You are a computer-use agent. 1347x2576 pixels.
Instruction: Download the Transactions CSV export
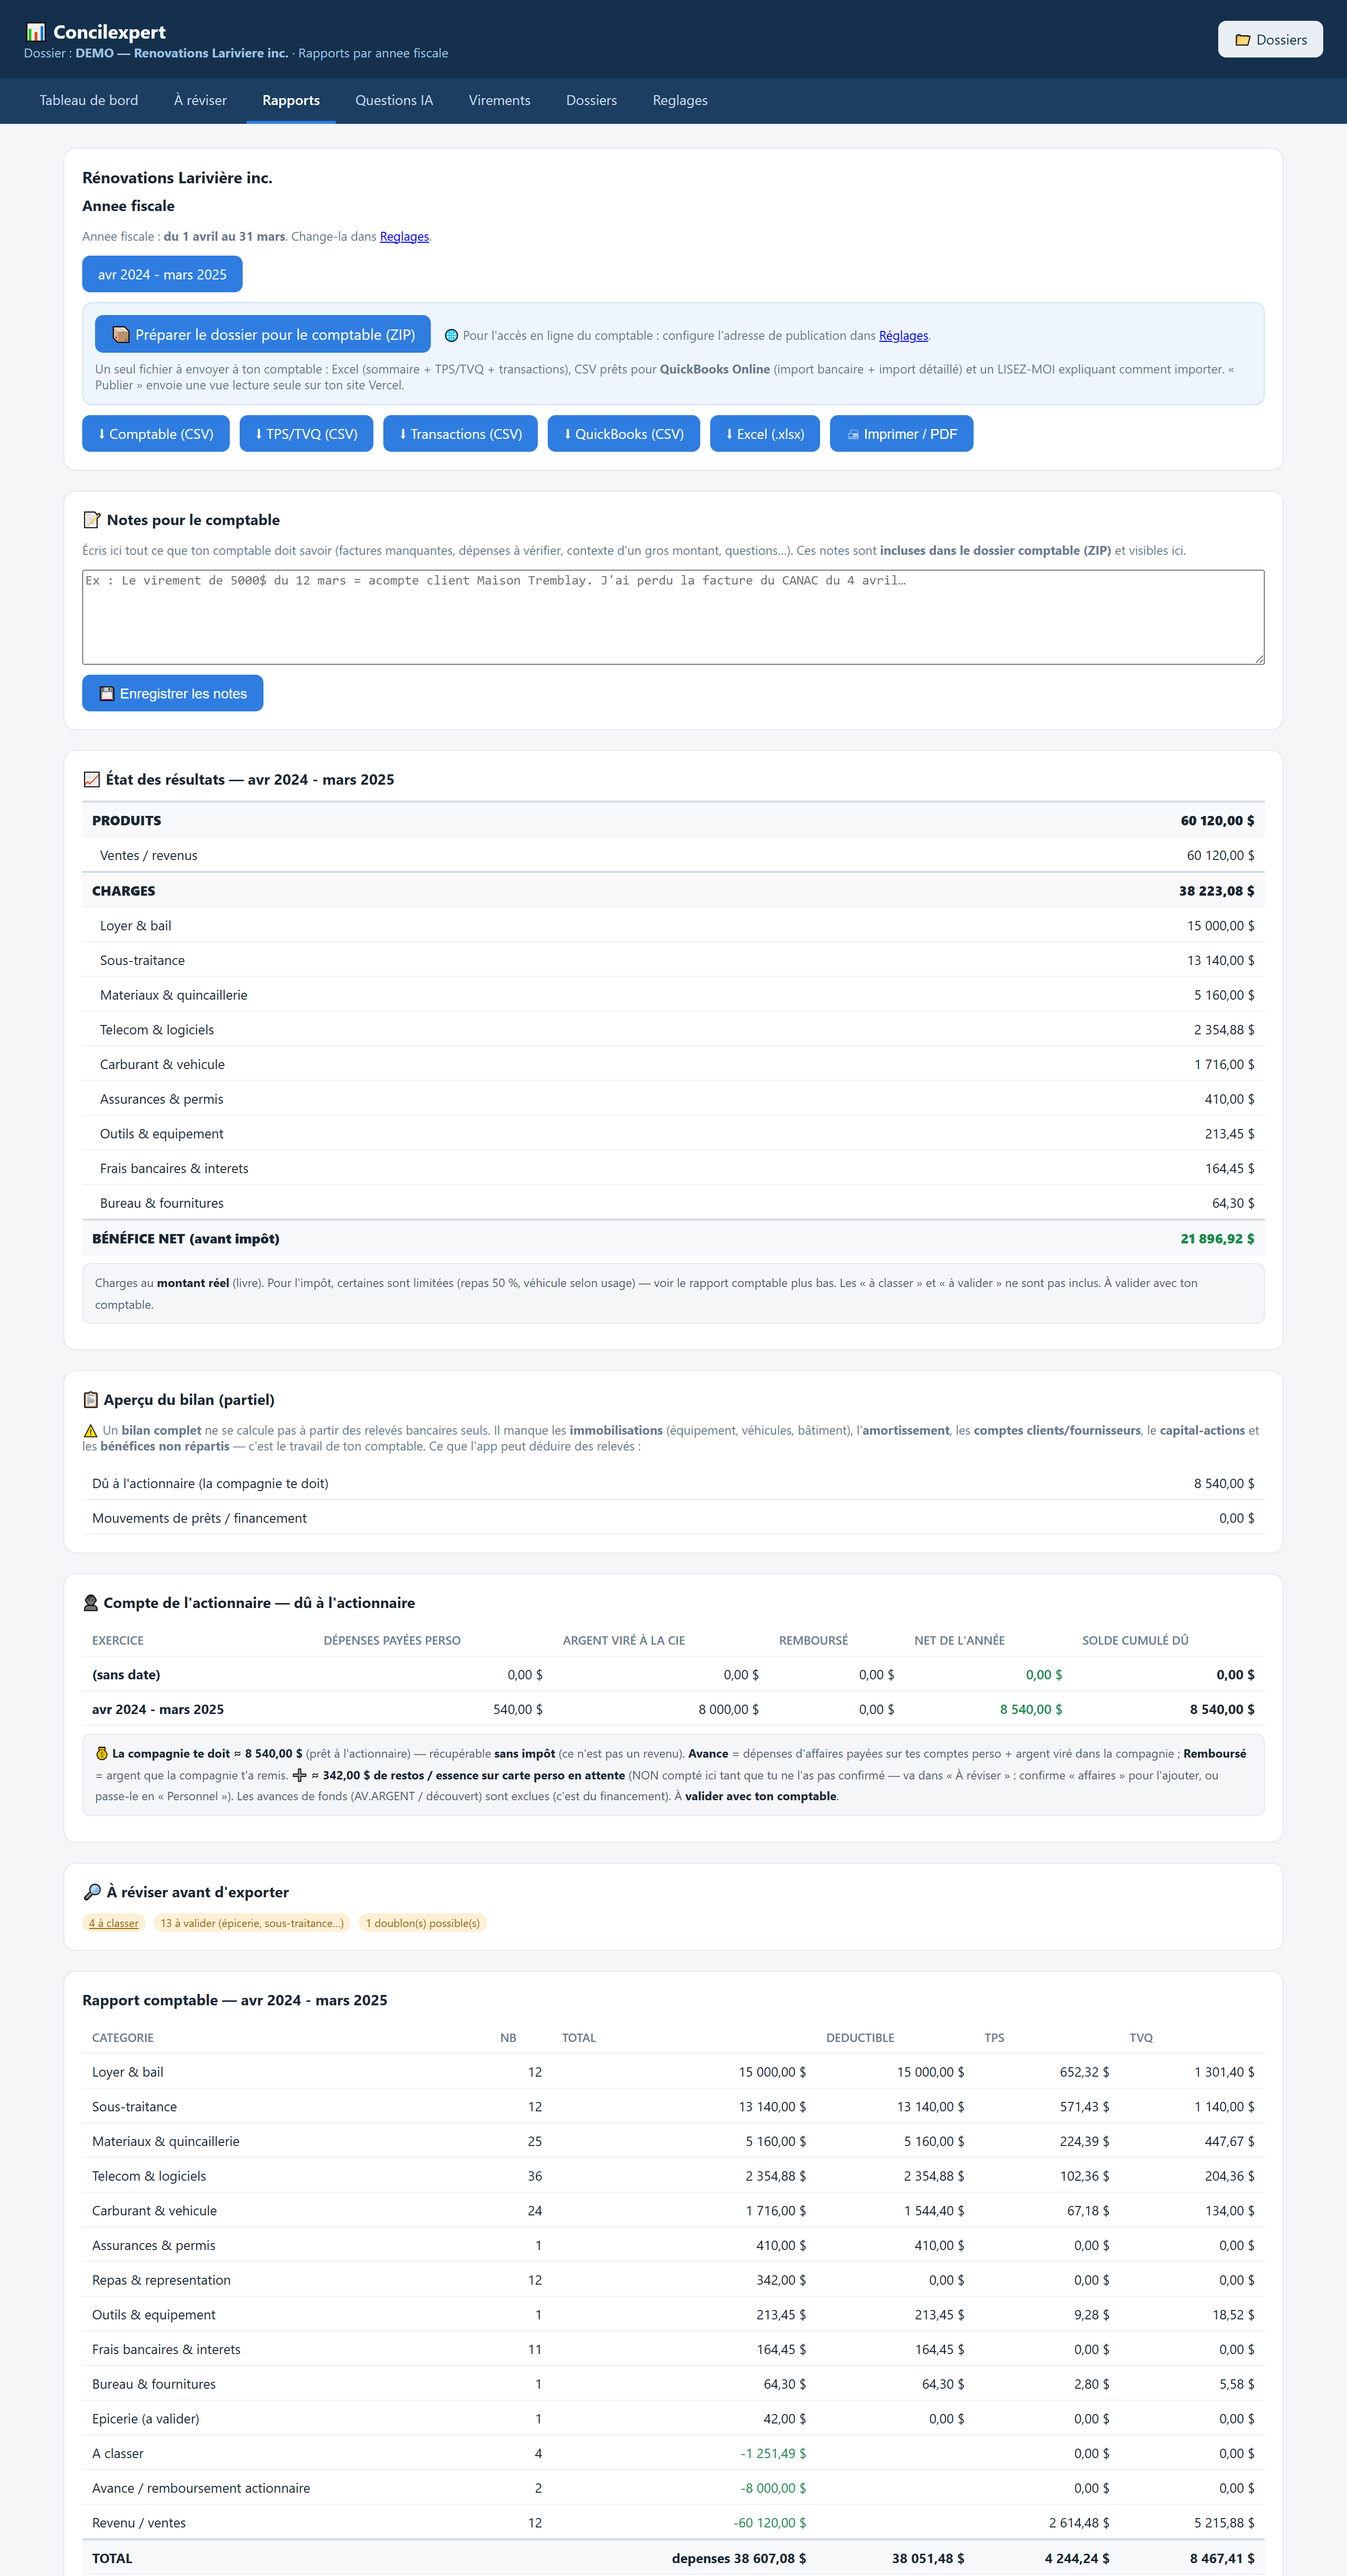click(461, 434)
